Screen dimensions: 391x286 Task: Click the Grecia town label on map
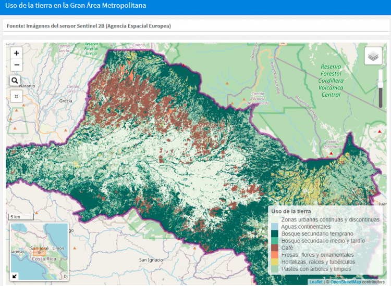click(66, 101)
